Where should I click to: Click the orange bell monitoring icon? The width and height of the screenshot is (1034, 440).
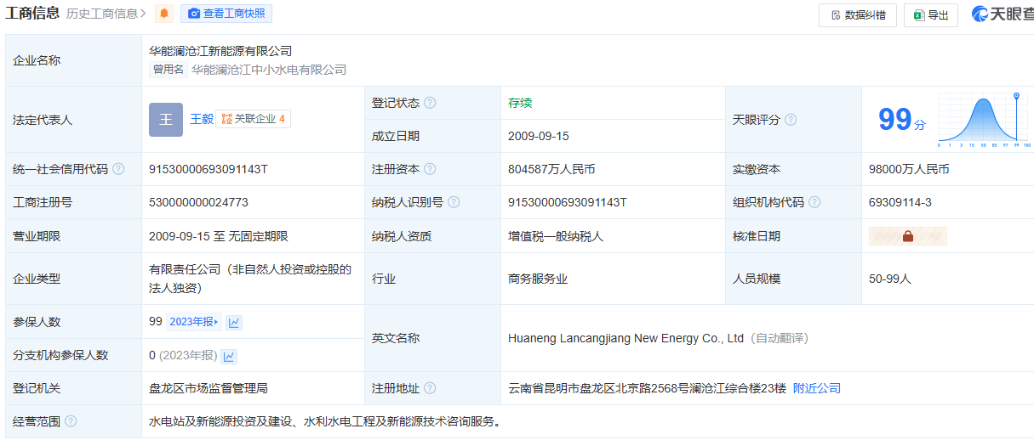coord(164,14)
